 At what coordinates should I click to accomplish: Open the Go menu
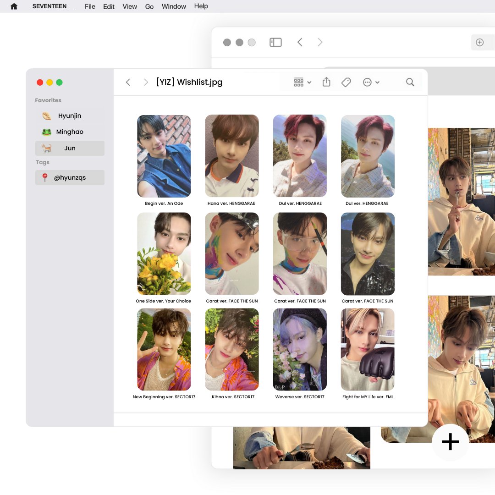149,6
